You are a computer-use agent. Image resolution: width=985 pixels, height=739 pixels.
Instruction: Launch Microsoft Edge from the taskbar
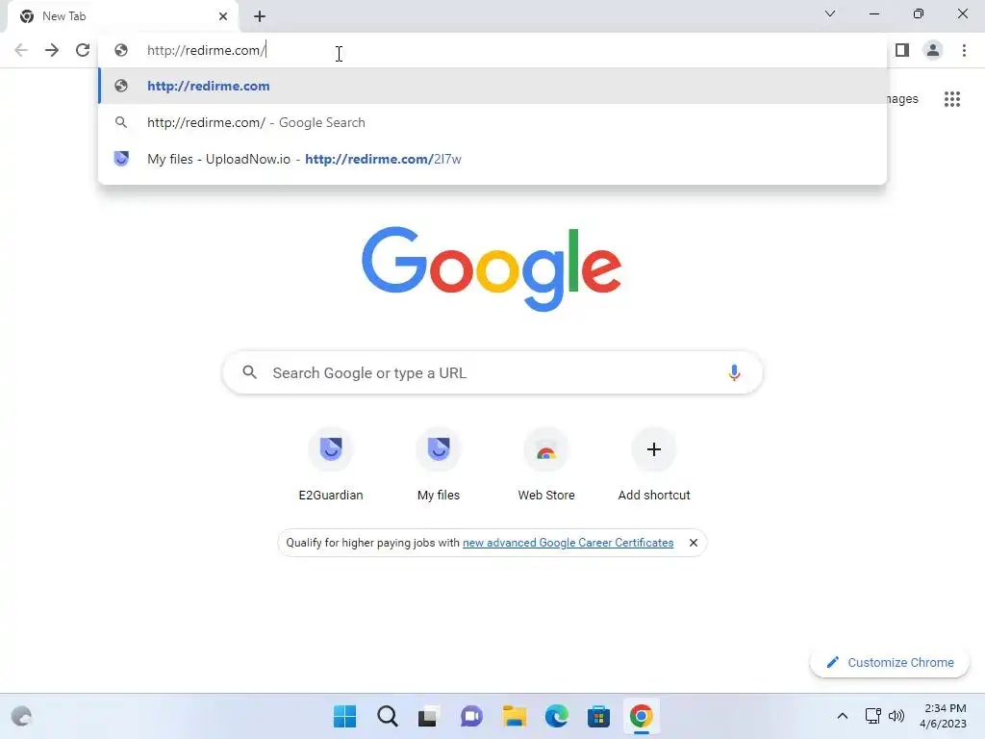[557, 716]
